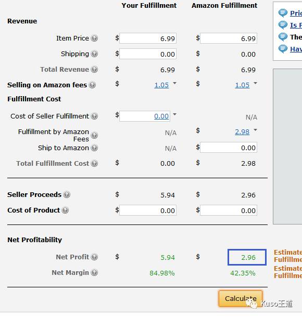
Task: Click help icon for Selling on Amazon fees
Action: (x=92, y=85)
